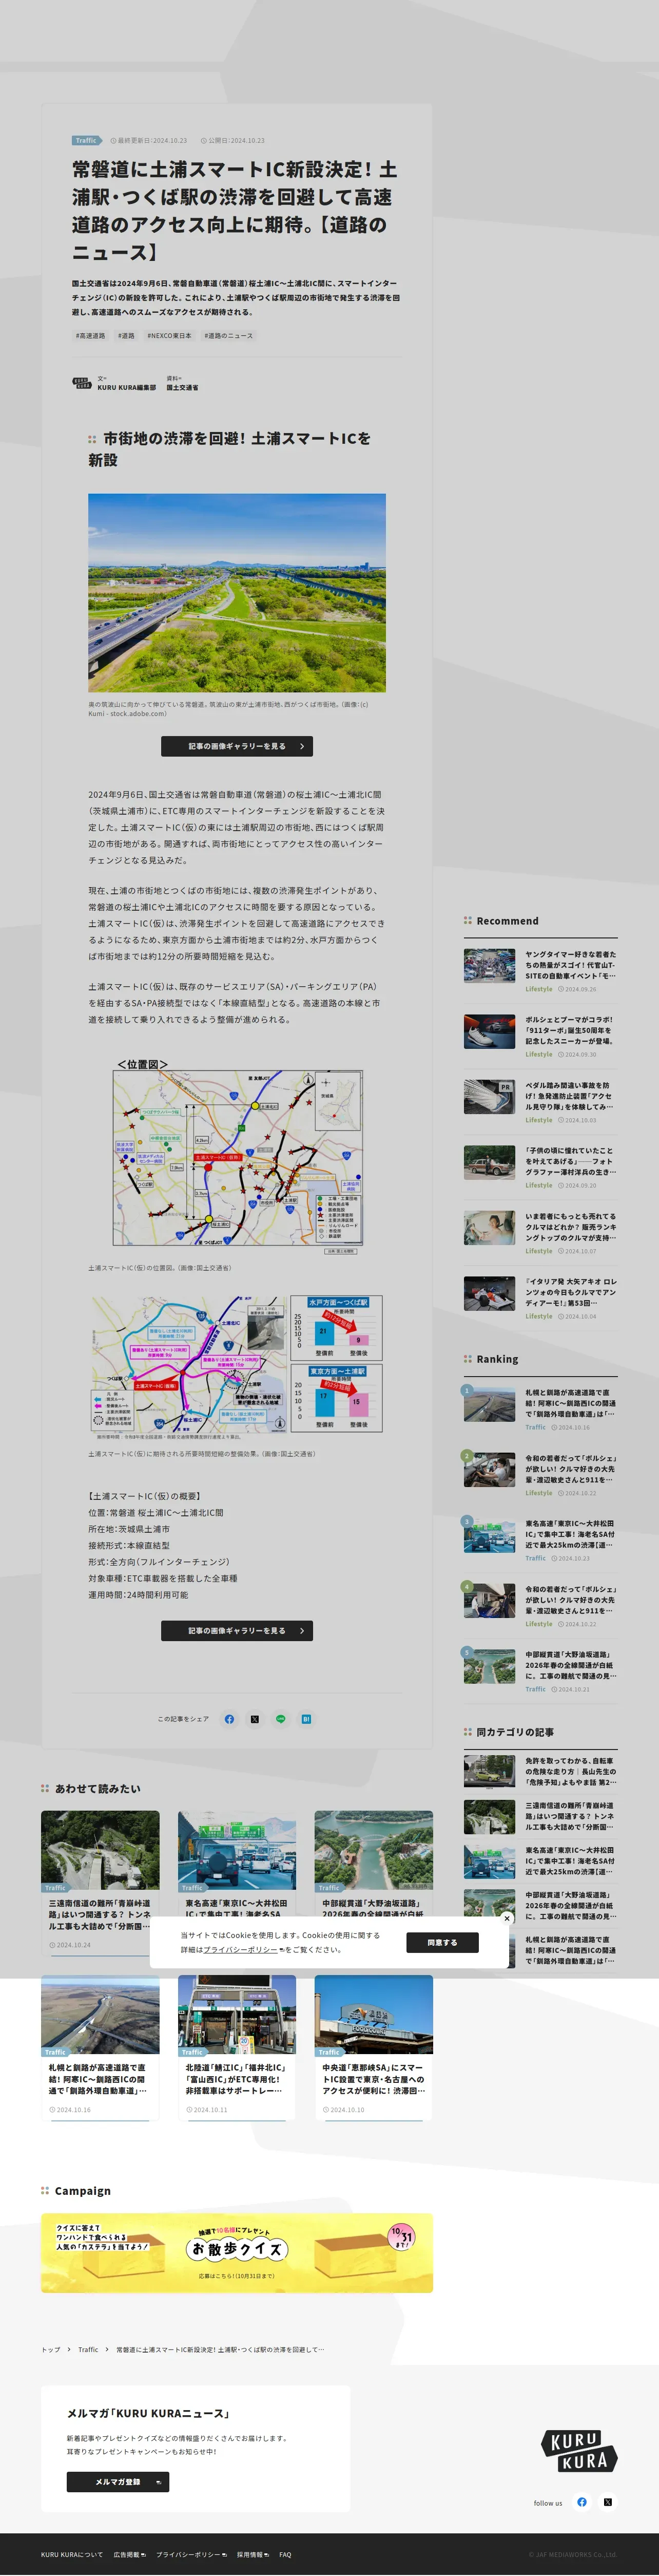Viewport: 659px width, 2576px height.
Task: Open the 位置図 map image
Action: coord(237,1157)
